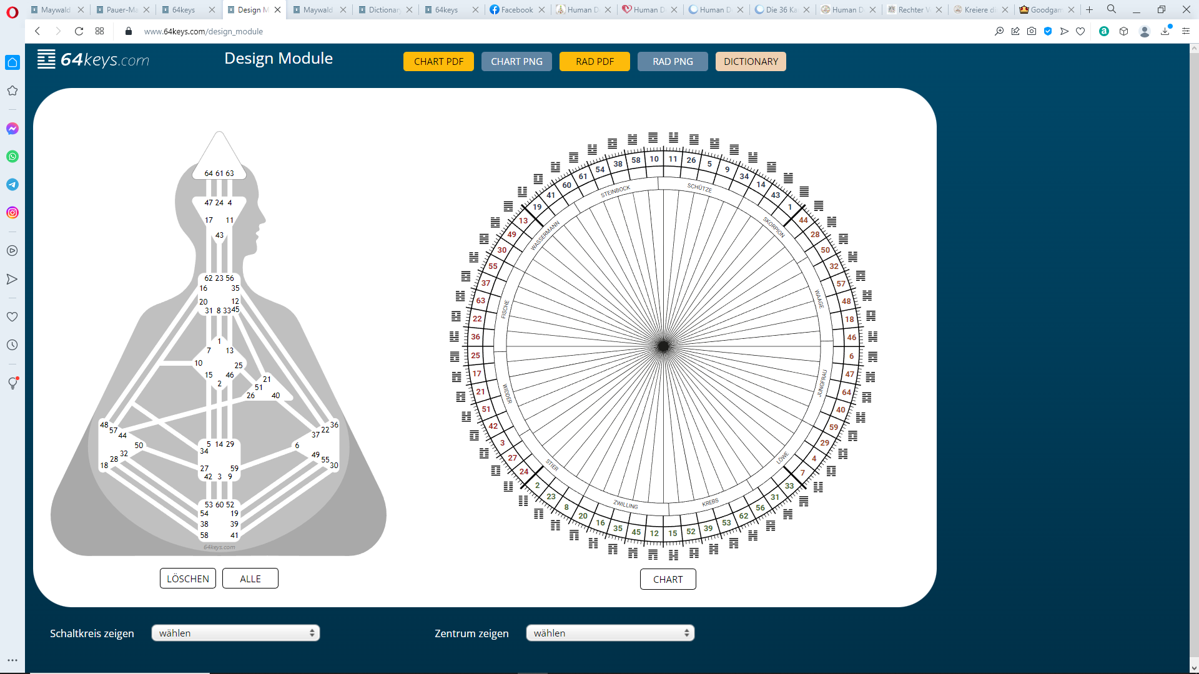
Task: Click the orange RAD PDF button
Action: 595,62
